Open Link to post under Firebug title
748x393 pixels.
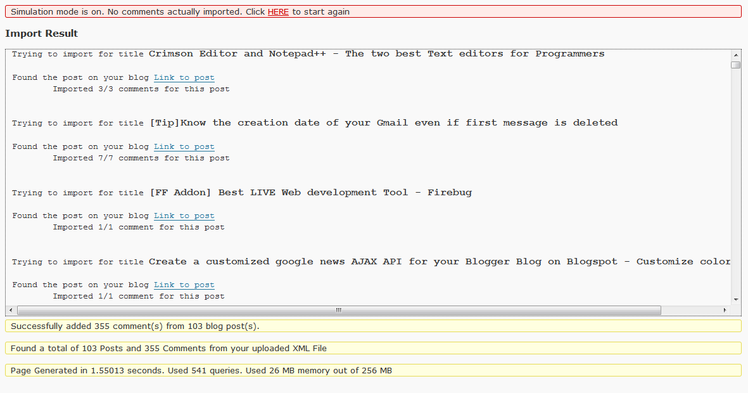[x=184, y=216]
